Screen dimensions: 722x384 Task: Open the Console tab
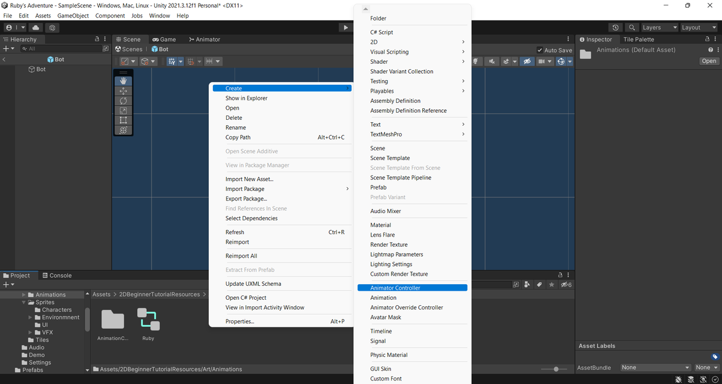(x=57, y=275)
